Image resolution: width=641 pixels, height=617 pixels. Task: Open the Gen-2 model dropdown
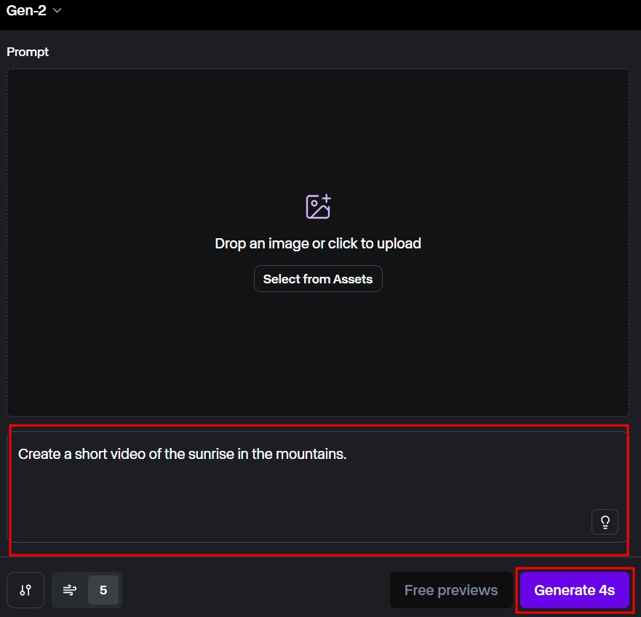pos(34,10)
